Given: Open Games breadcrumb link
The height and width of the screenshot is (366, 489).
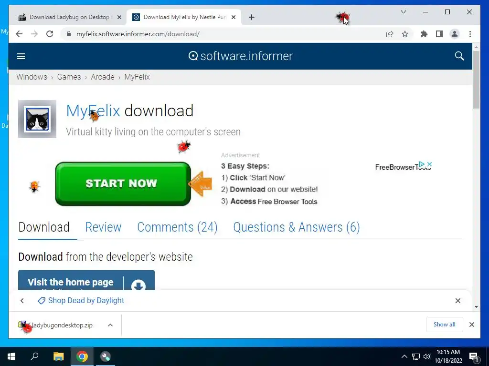Looking at the screenshot, I should point(69,77).
